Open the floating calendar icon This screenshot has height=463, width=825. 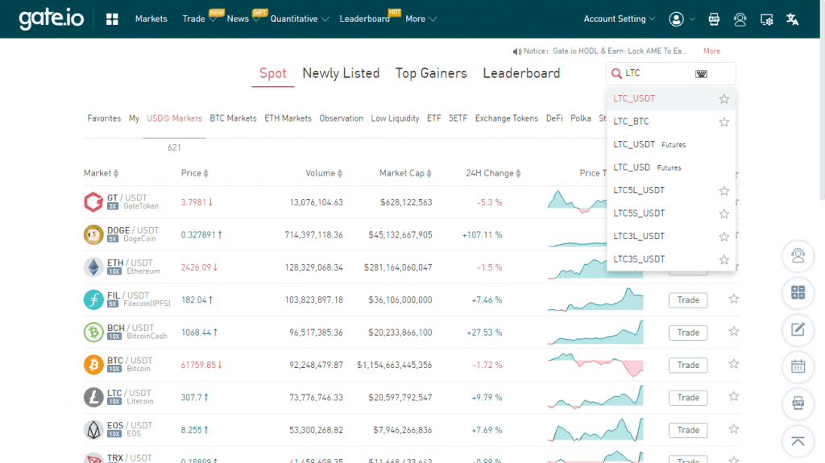click(798, 366)
